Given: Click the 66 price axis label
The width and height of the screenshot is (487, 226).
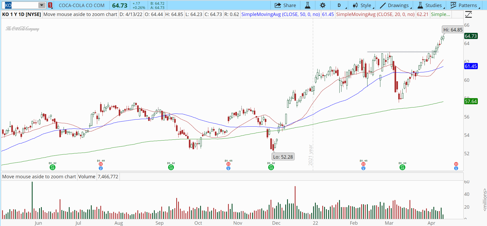Looking at the screenshot, I should pos(467,25).
